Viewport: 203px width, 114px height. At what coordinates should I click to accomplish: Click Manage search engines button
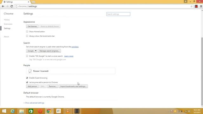(49, 51)
